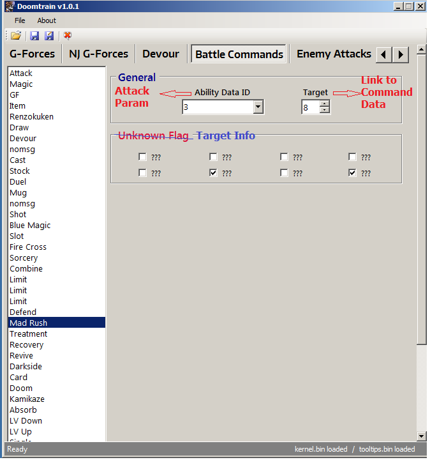Select Attack in the command list
Screen dimensions: 430x460
[57, 73]
